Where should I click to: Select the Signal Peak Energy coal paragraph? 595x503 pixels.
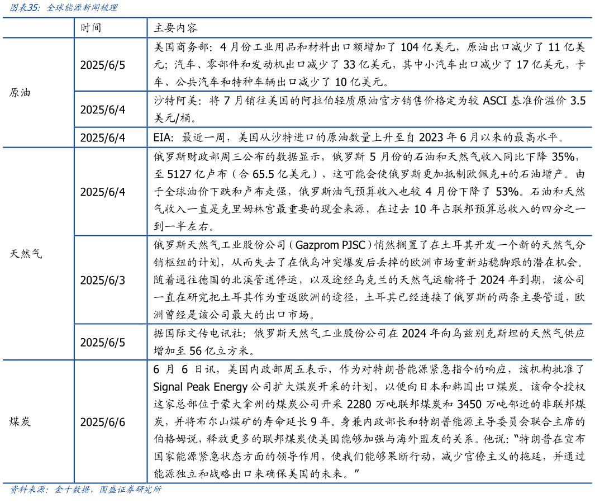pyautogui.click(x=369, y=421)
